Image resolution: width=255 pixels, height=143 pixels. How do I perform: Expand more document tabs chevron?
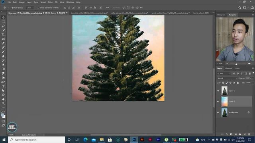coord(214,13)
